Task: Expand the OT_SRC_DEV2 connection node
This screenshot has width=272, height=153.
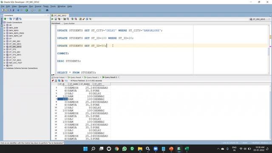Action: [x=5, y=47]
